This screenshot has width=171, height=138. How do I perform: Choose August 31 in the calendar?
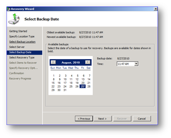(x=65, y=90)
